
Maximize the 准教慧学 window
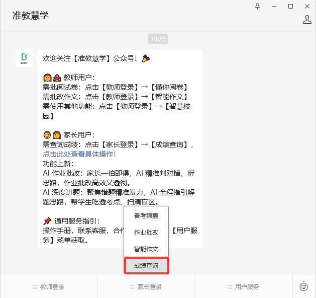tap(290, 7)
